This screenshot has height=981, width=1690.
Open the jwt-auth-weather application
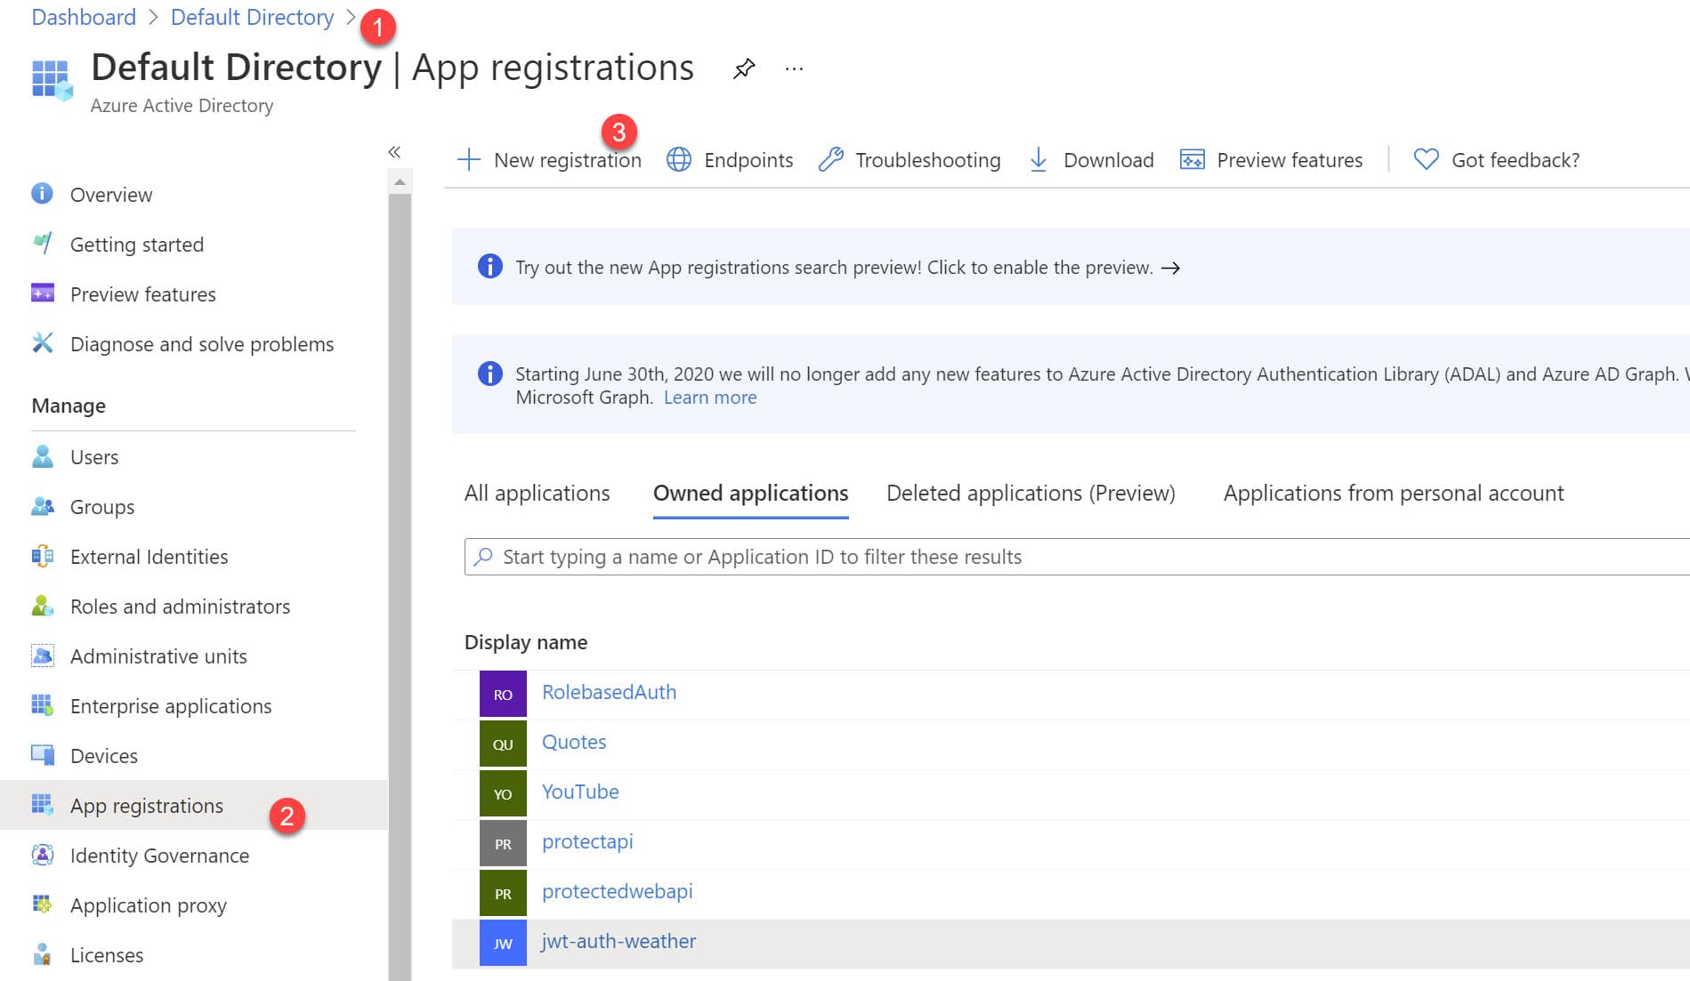[x=619, y=941]
